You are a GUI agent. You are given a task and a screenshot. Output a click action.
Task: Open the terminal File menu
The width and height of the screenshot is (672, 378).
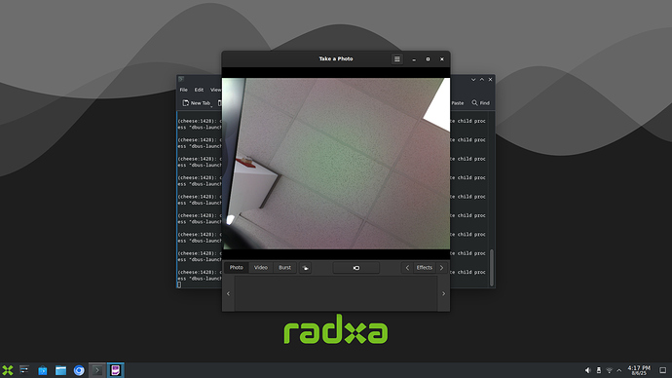click(183, 90)
